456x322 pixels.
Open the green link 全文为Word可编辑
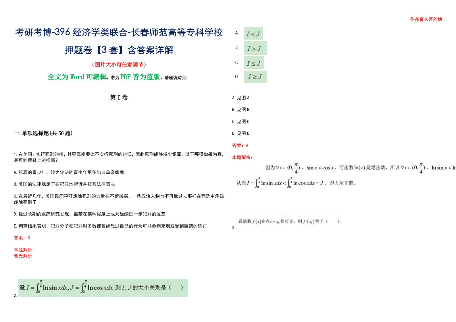click(x=77, y=77)
